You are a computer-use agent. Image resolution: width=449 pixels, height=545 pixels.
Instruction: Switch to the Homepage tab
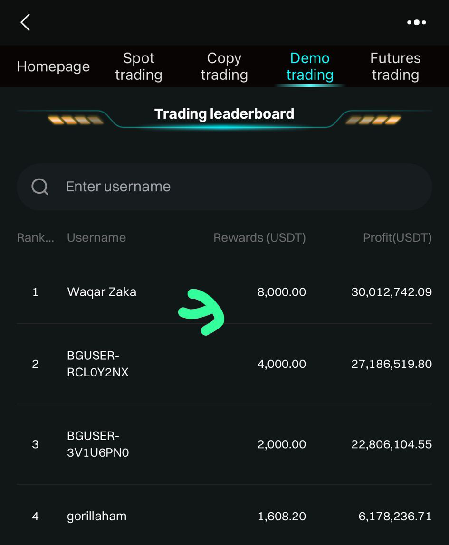53,66
